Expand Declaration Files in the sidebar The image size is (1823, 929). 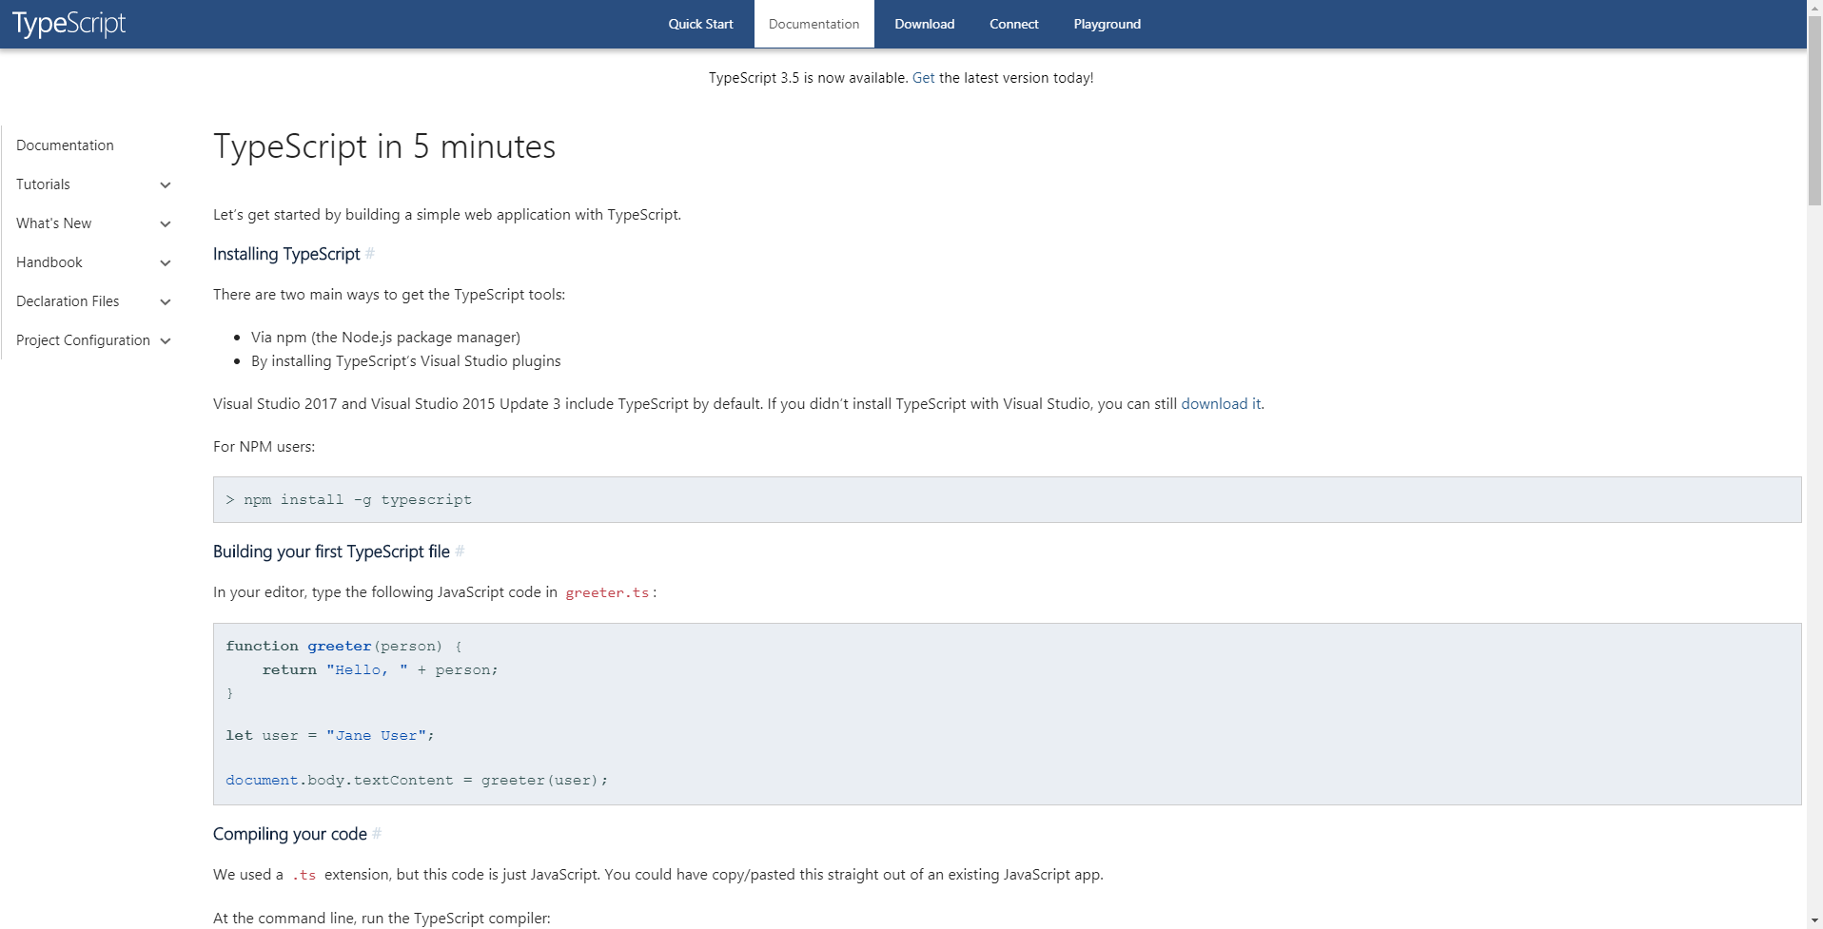(165, 301)
